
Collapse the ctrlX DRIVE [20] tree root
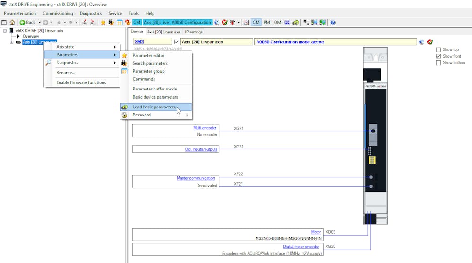5,31
